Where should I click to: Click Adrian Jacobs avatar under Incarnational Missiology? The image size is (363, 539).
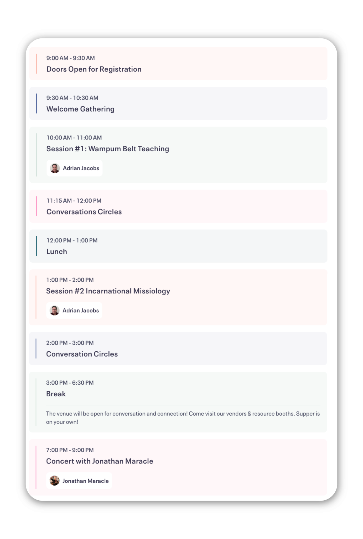55,311
